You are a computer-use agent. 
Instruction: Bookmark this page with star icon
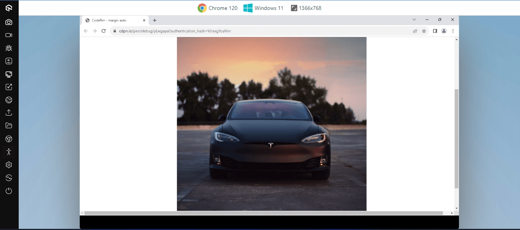pos(424,31)
